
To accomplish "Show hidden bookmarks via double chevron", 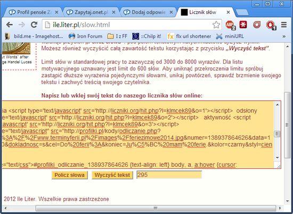I will (284, 36).
